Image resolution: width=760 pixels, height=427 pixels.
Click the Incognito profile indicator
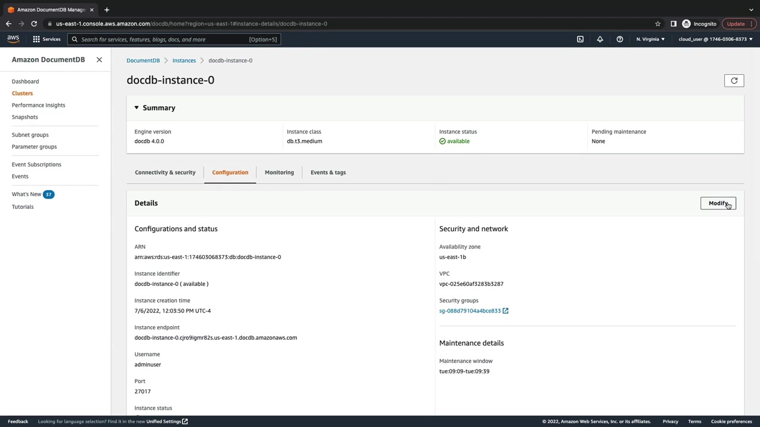click(x=700, y=24)
